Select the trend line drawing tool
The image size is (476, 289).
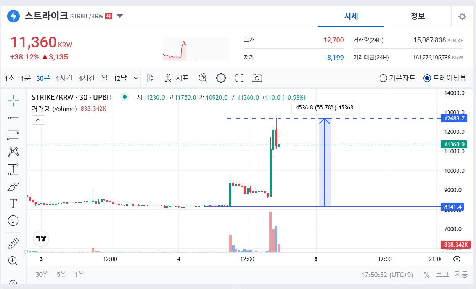pos(13,118)
